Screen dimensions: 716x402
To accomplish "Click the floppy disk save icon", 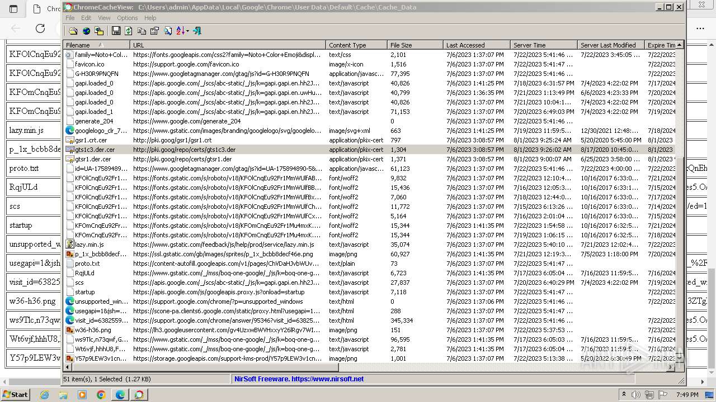I will click(116, 31).
